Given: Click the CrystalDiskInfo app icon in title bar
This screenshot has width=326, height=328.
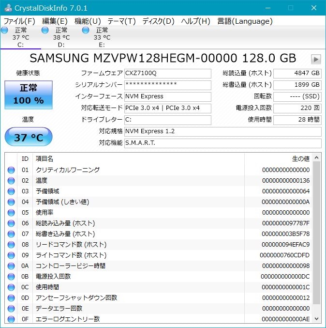Looking at the screenshot, I should (8, 8).
